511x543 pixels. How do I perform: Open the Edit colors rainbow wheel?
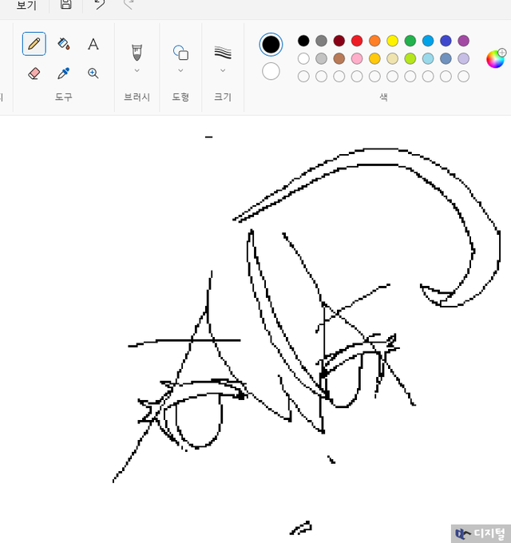pos(496,59)
